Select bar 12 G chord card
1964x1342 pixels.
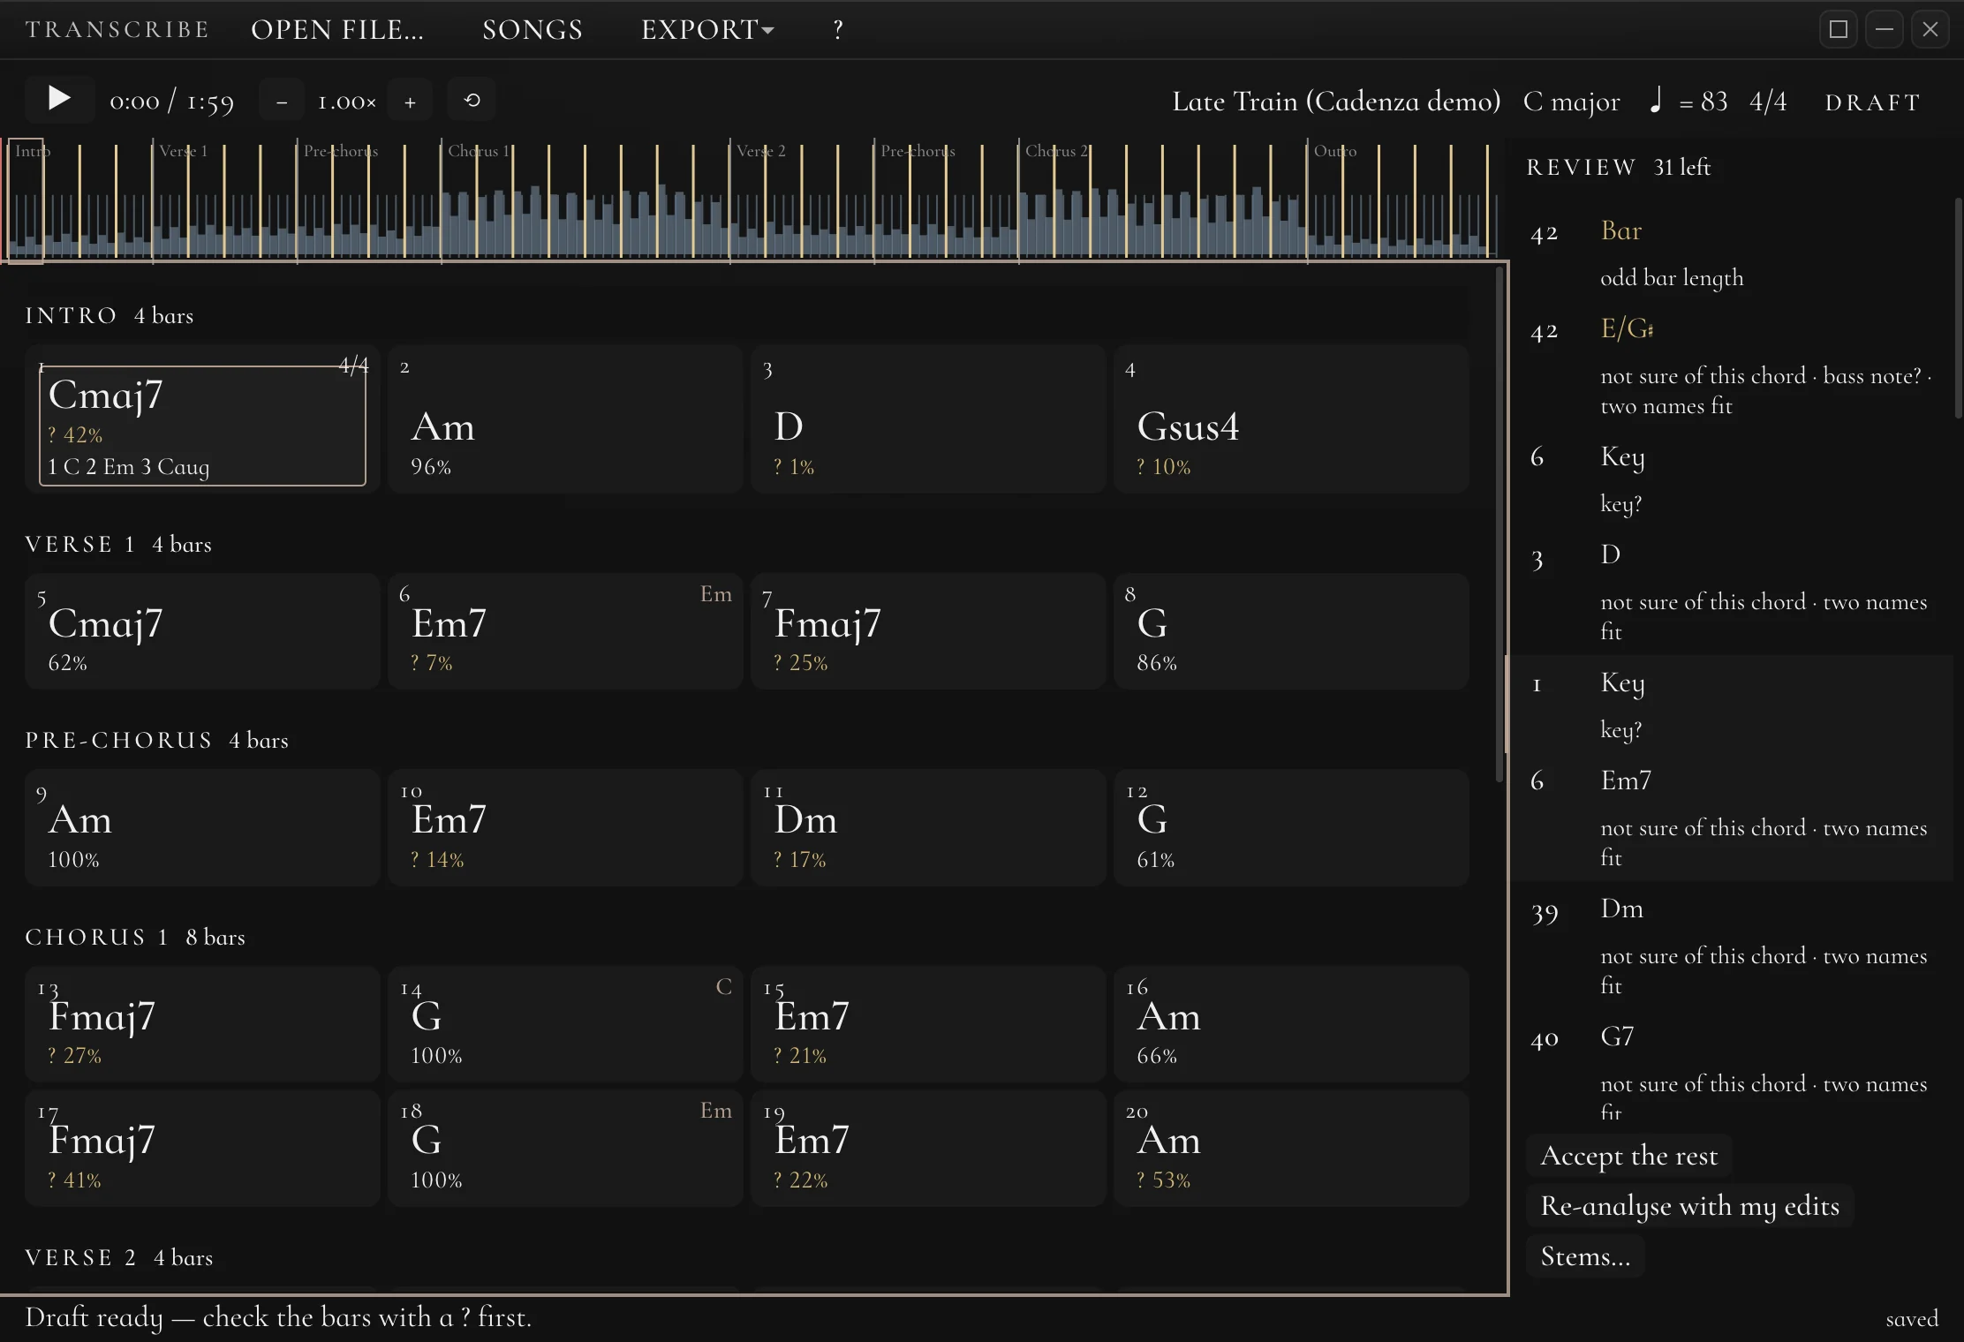click(1291, 827)
